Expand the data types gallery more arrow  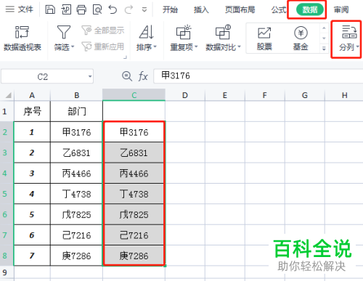click(x=324, y=49)
